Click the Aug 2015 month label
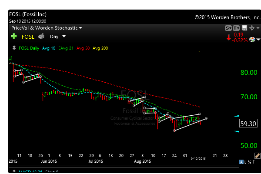Viewport: 261px width, 174px height. click(x=143, y=161)
